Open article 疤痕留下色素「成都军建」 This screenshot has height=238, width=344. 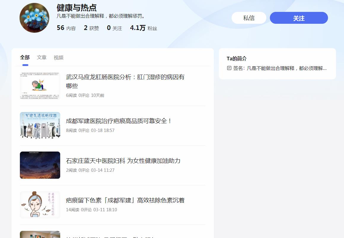pos(125,200)
